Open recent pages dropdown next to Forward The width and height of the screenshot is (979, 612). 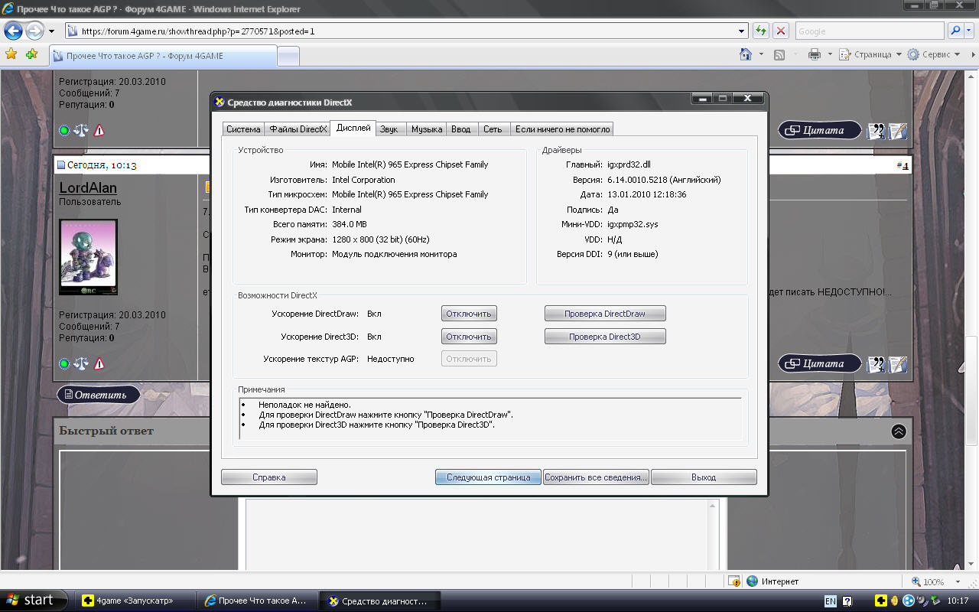[51, 31]
